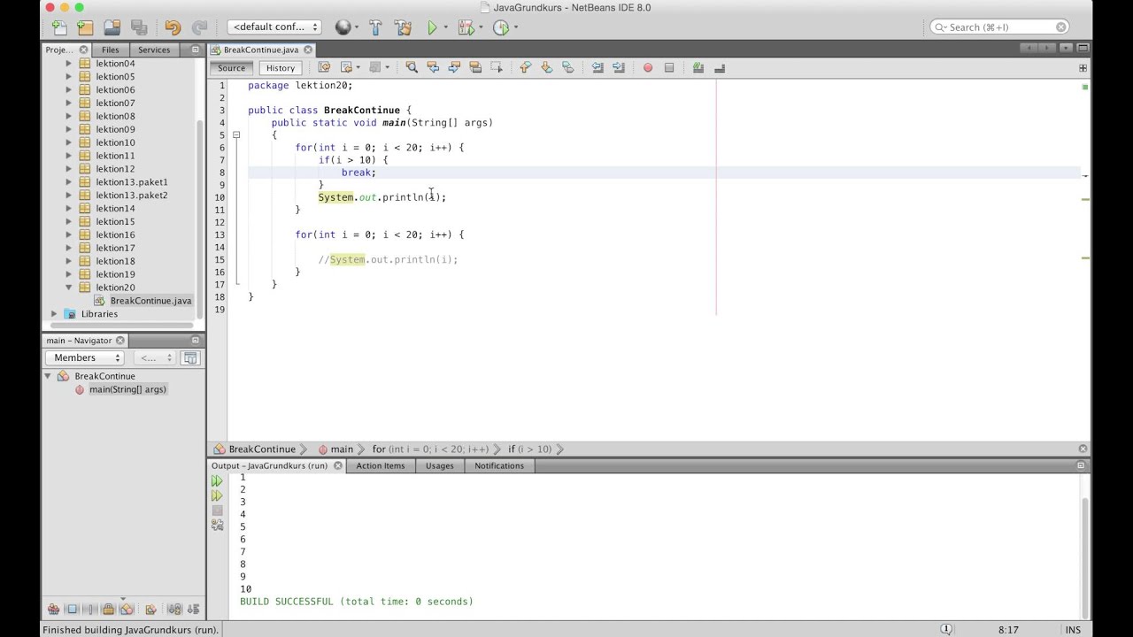Click Find Next Occurrence icon
This screenshot has width=1133, height=637.
[x=454, y=67]
